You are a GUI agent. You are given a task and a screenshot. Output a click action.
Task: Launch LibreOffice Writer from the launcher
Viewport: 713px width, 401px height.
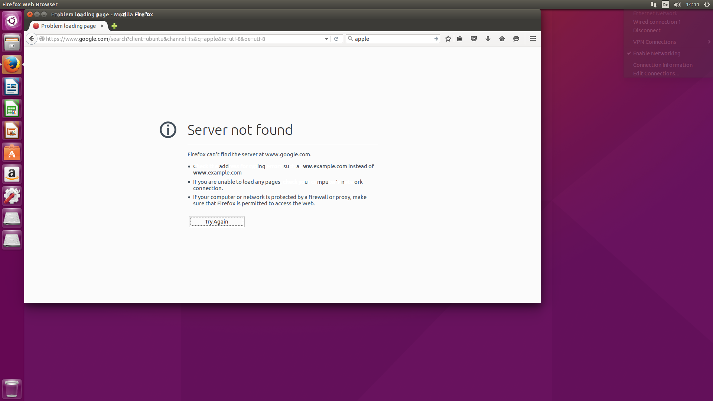12,87
